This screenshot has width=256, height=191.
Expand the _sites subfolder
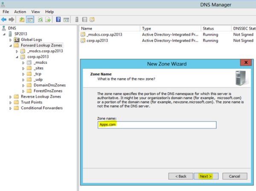point(23,68)
